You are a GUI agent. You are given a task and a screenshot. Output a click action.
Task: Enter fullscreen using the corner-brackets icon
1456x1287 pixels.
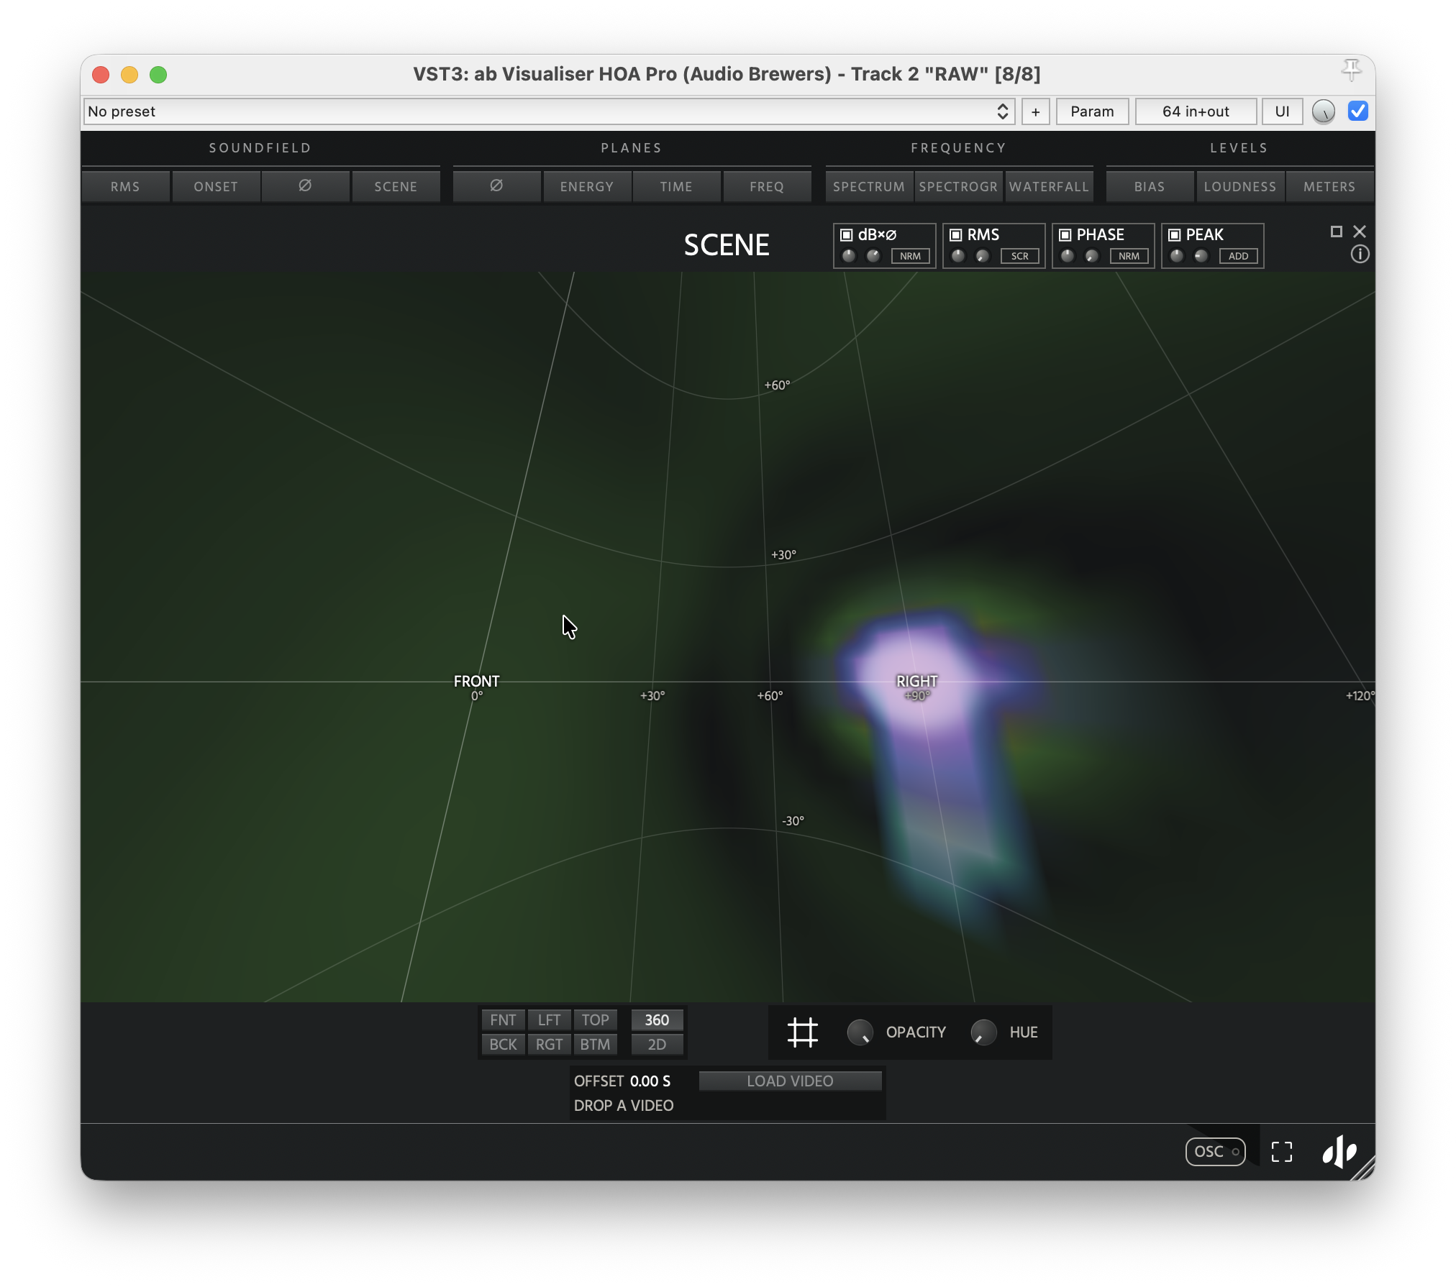point(1282,1152)
